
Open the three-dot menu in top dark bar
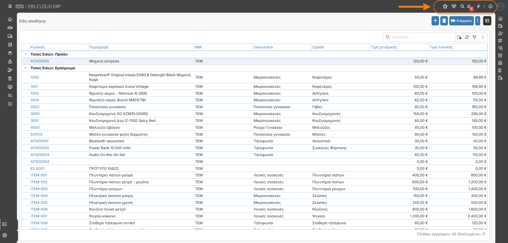484,6
